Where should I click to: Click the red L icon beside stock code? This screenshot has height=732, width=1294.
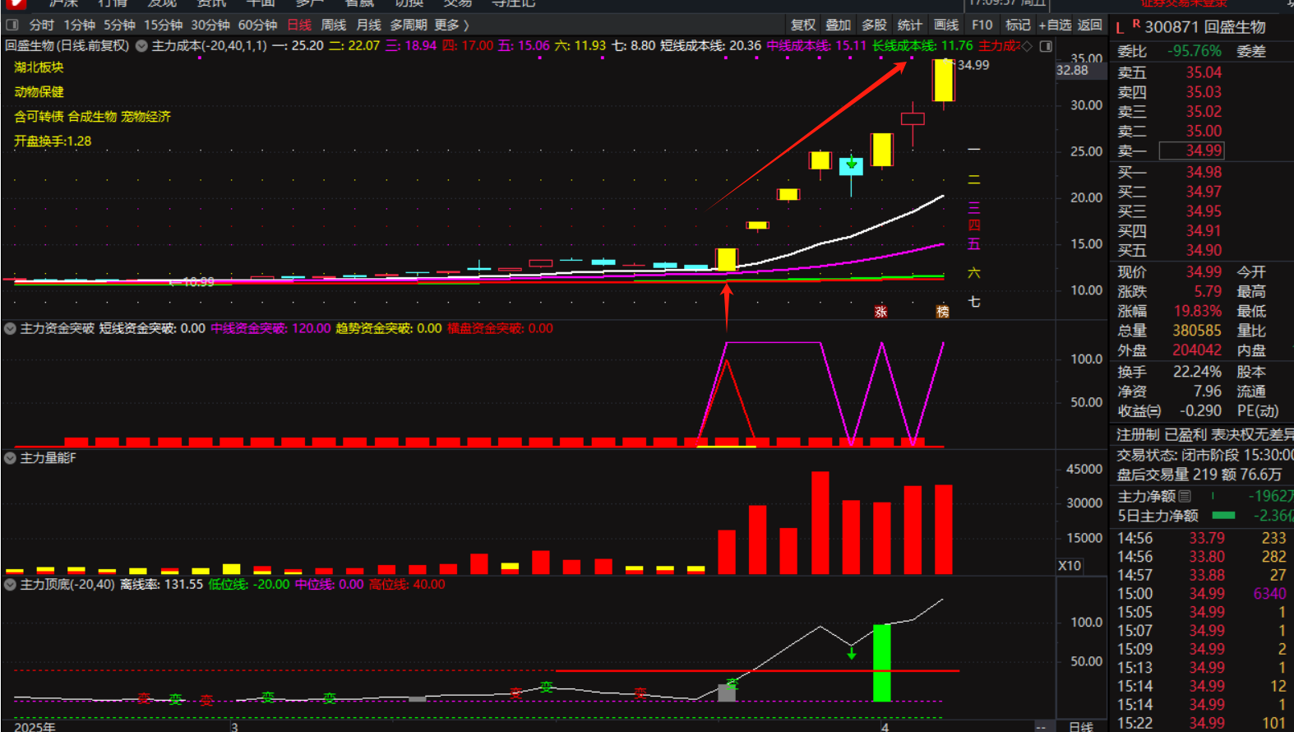1120,28
